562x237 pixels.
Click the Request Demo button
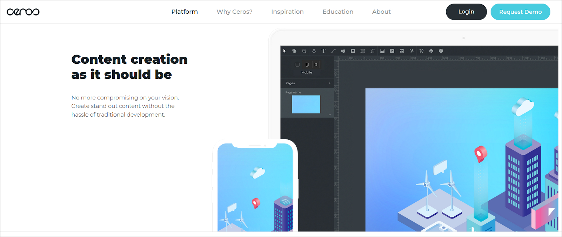click(x=520, y=12)
